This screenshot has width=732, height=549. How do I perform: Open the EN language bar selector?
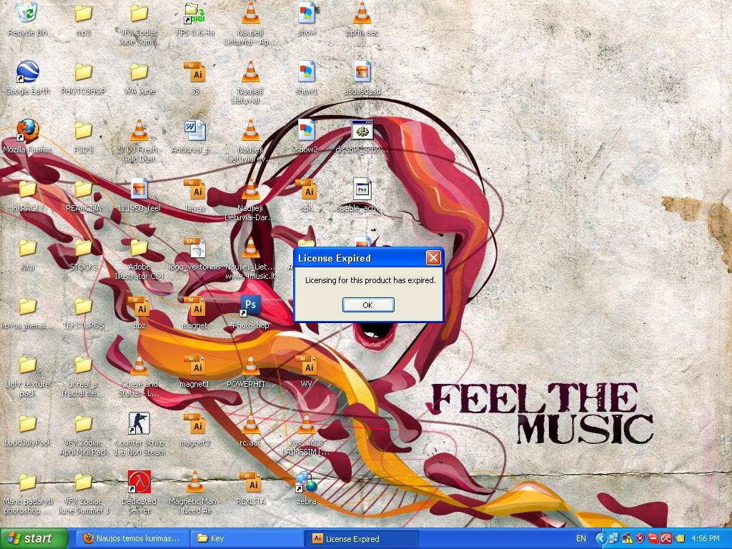[x=580, y=538]
